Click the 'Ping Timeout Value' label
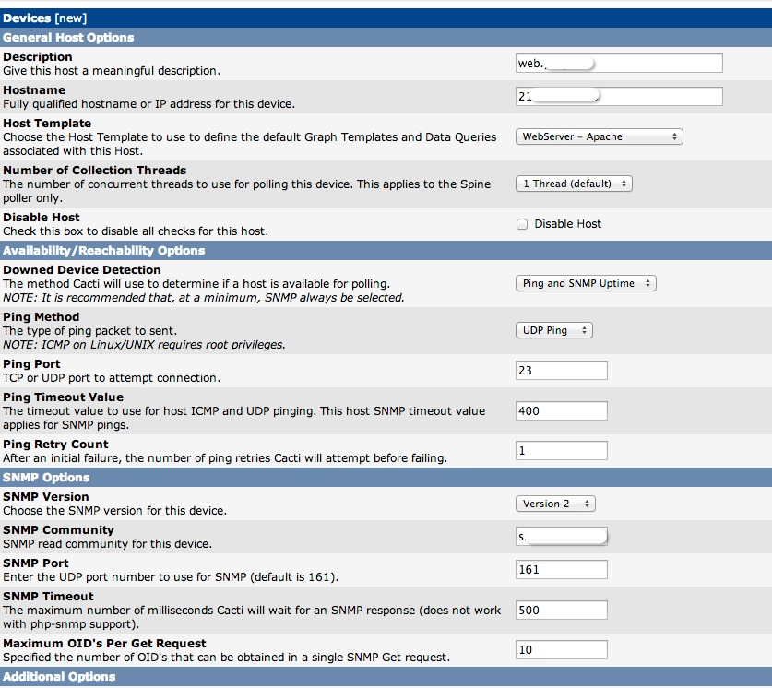772x688 pixels. click(63, 397)
